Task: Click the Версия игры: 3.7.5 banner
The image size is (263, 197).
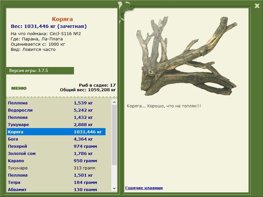Action: [x=40, y=71]
